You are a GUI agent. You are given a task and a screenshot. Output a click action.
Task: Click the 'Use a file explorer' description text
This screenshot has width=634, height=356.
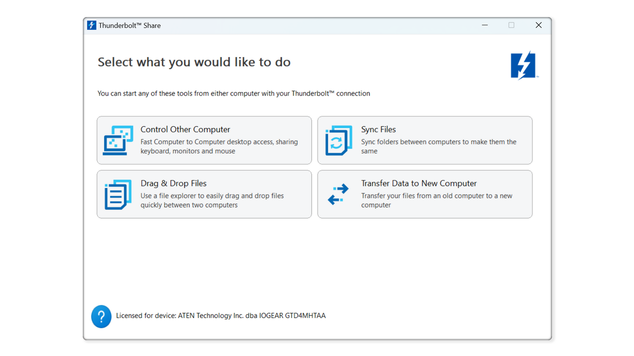point(212,200)
